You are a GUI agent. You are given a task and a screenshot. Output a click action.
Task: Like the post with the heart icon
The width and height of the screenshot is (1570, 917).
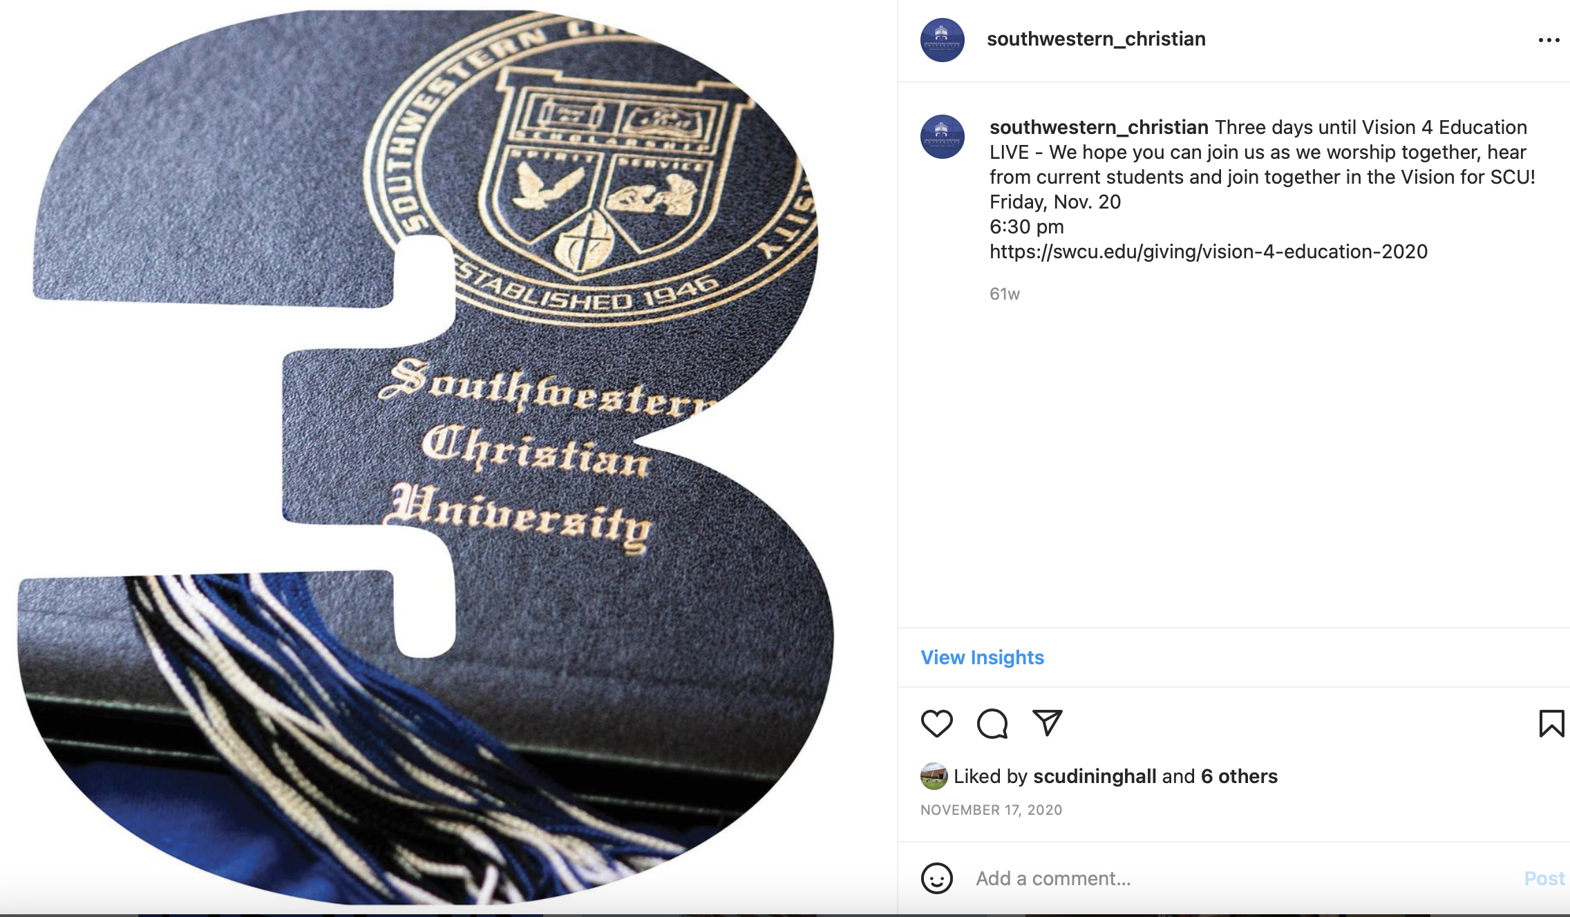pyautogui.click(x=936, y=724)
